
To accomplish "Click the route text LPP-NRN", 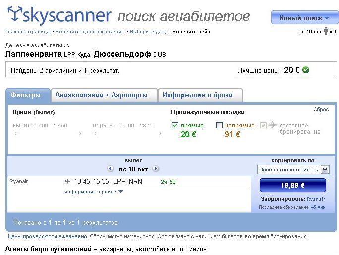I will click(x=128, y=181).
